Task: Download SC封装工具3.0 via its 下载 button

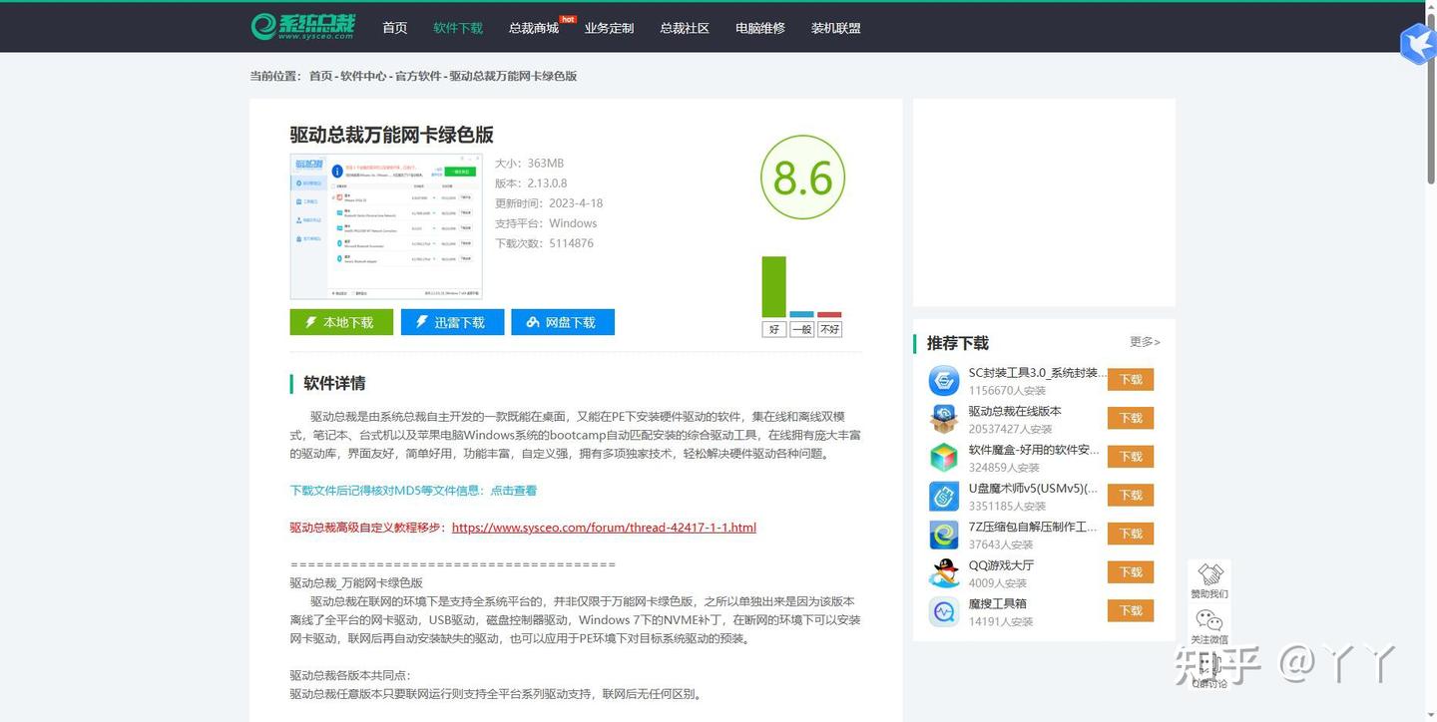Action: pos(1131,380)
